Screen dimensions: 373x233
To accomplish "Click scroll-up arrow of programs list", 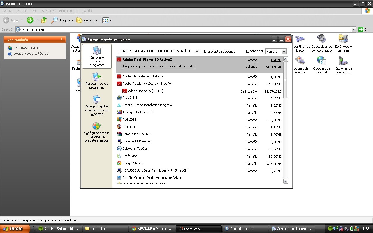I will click(285, 59).
